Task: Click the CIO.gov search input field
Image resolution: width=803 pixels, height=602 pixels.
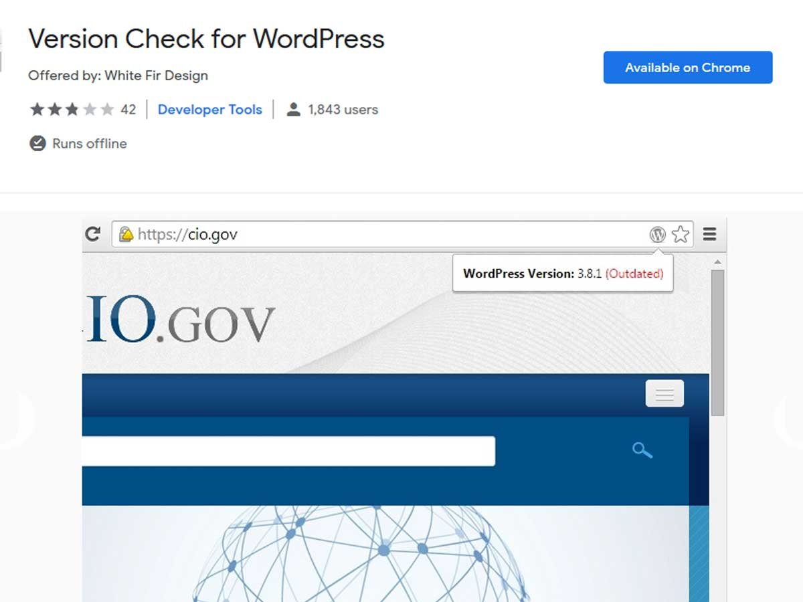Action: [288, 451]
